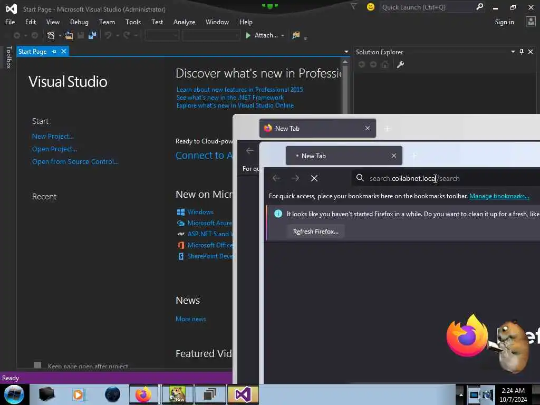Expand the Attach button dropdown arrow
Viewport: 540px width, 405px height.
point(283,35)
